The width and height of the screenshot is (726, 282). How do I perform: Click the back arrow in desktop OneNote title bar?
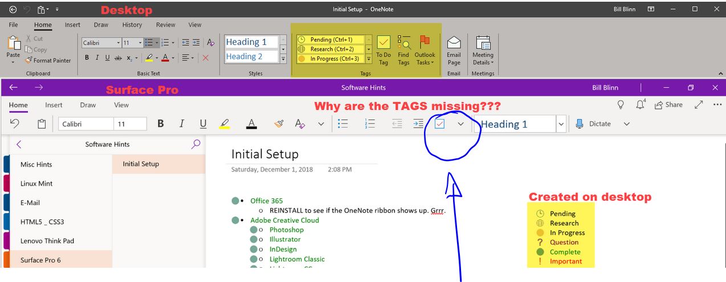pyautogui.click(x=13, y=9)
